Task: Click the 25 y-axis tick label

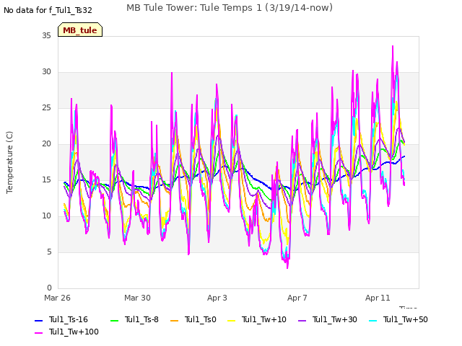Action: (x=46, y=107)
